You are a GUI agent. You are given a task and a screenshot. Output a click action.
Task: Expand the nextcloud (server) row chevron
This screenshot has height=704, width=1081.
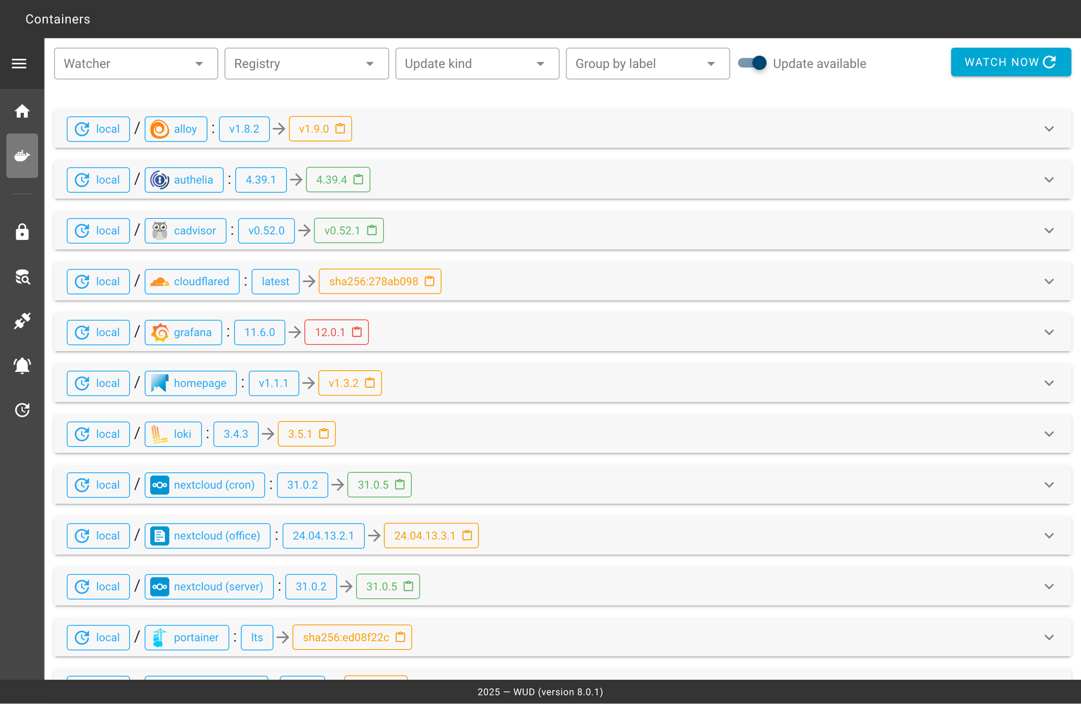coord(1049,586)
